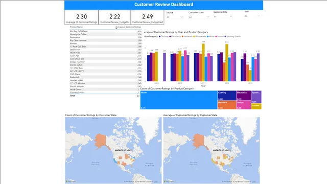The height and width of the screenshot is (184, 327).
Task: Click the Hardware legend dot
Action: pos(182,36)
